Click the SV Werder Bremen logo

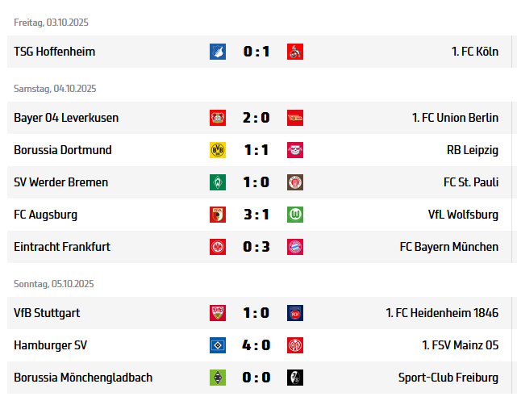pos(218,182)
